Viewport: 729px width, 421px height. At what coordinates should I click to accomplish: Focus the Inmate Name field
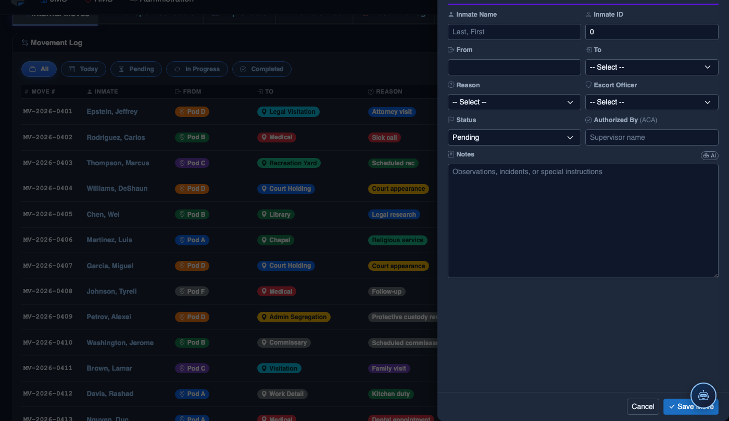click(x=514, y=32)
